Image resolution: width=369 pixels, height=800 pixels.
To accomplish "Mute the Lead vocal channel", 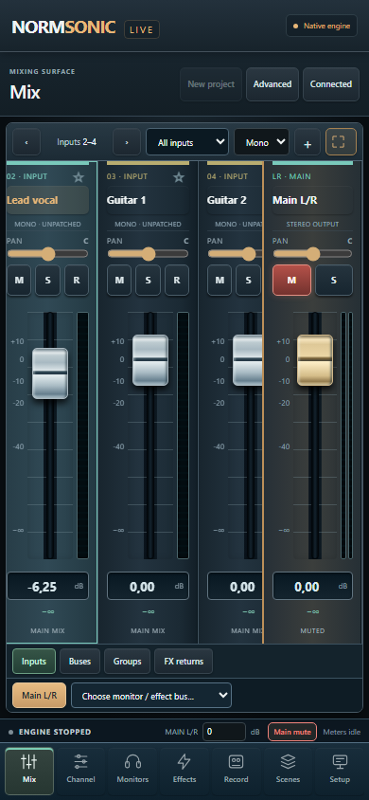I will pyautogui.click(x=19, y=281).
